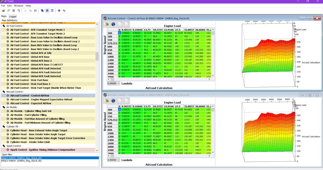The height and width of the screenshot is (170, 323).
Task: Tile windows vertically using the toolbar icon
Action: [x=52, y=11]
